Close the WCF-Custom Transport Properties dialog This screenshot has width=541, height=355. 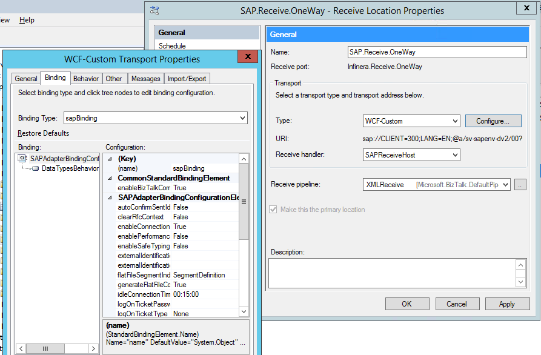pyautogui.click(x=247, y=56)
